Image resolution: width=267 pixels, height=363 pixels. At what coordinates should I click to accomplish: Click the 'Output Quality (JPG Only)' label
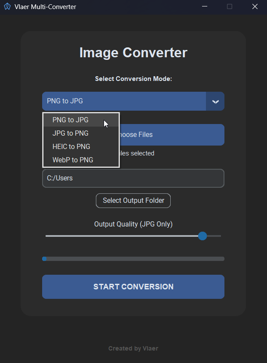point(133,224)
